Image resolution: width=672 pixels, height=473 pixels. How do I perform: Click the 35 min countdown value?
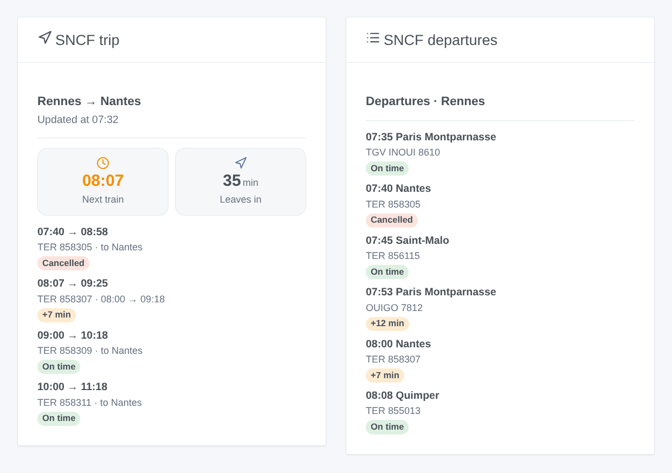tap(241, 180)
